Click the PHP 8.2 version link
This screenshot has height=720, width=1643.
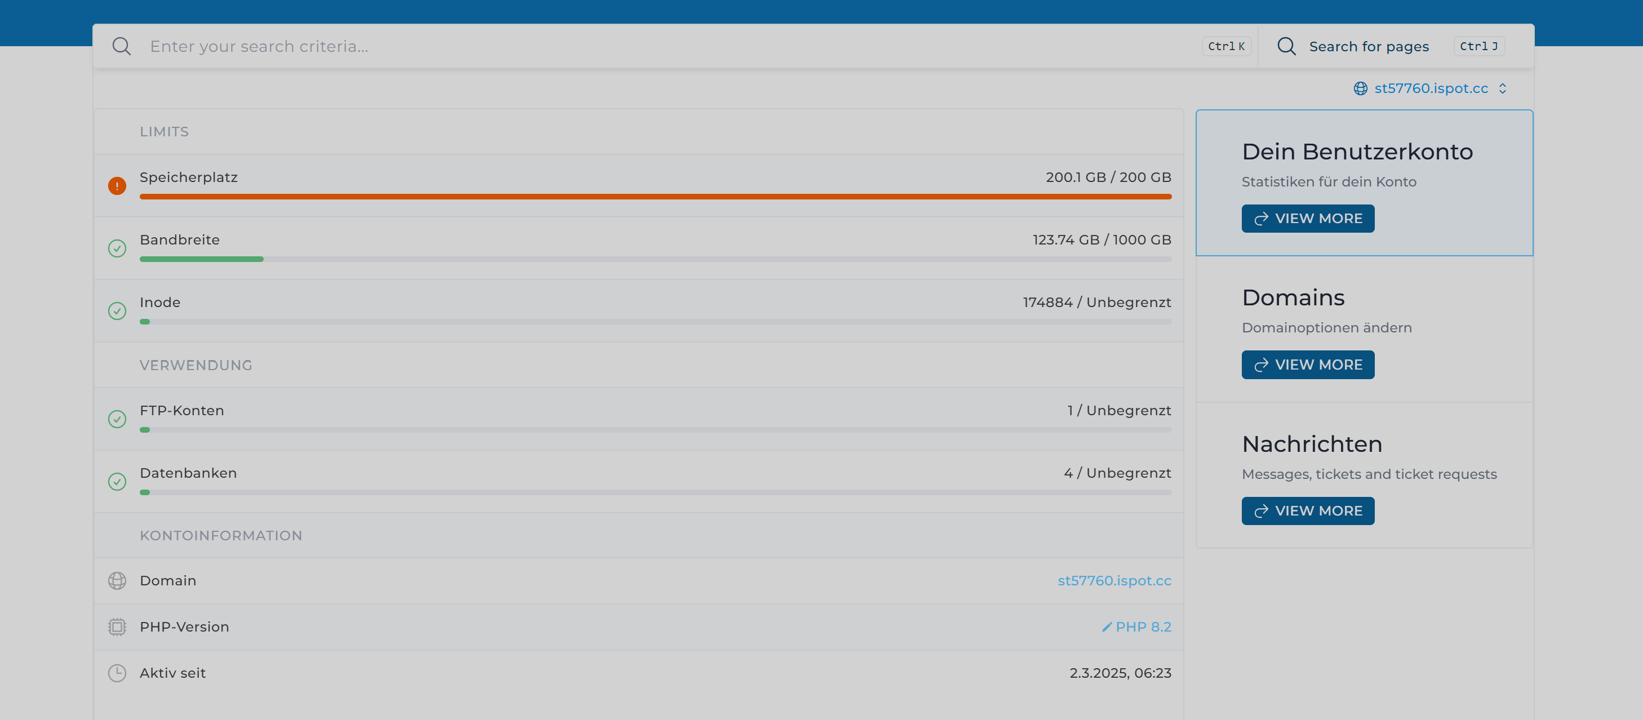[x=1143, y=627]
